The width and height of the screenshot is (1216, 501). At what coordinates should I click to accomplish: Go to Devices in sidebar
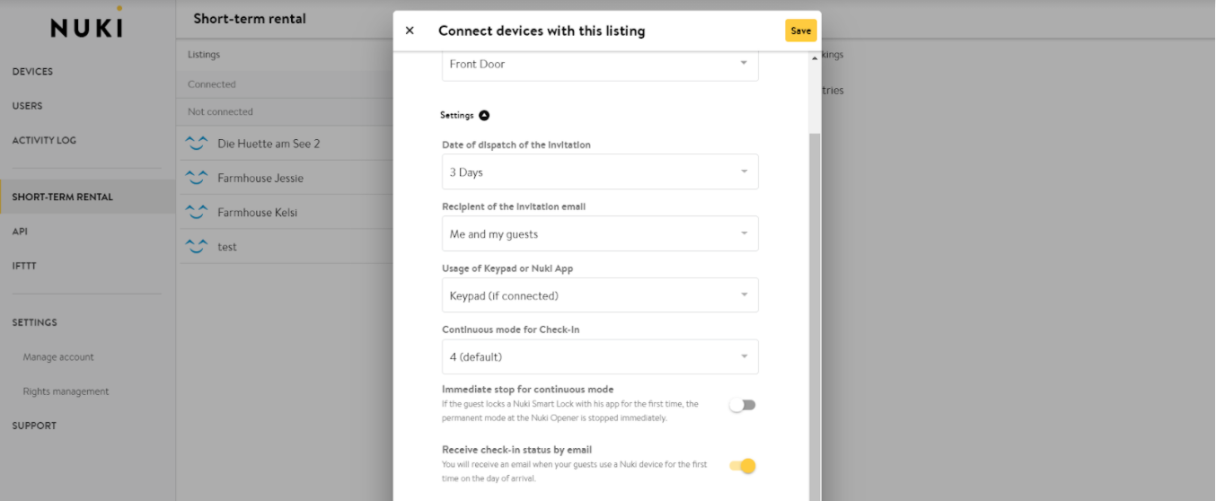click(x=32, y=72)
